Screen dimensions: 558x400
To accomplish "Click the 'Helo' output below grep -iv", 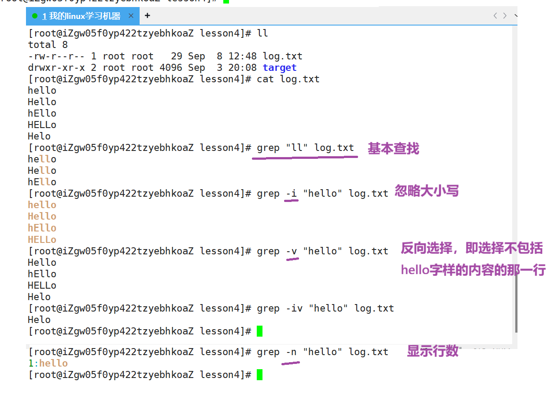I will tap(39, 320).
